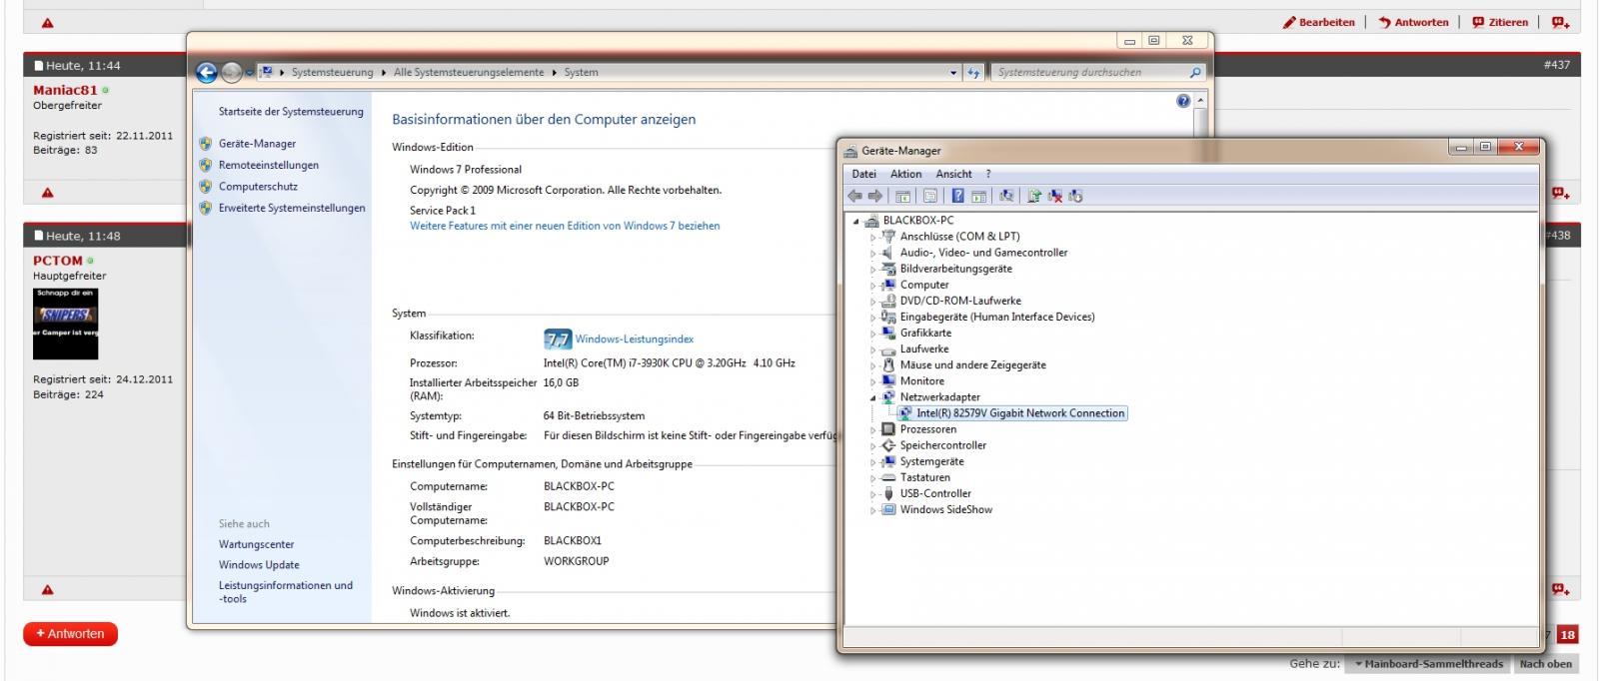Expand Bildverarbeitungsgeräte node
The image size is (1599, 681).
tap(872, 270)
